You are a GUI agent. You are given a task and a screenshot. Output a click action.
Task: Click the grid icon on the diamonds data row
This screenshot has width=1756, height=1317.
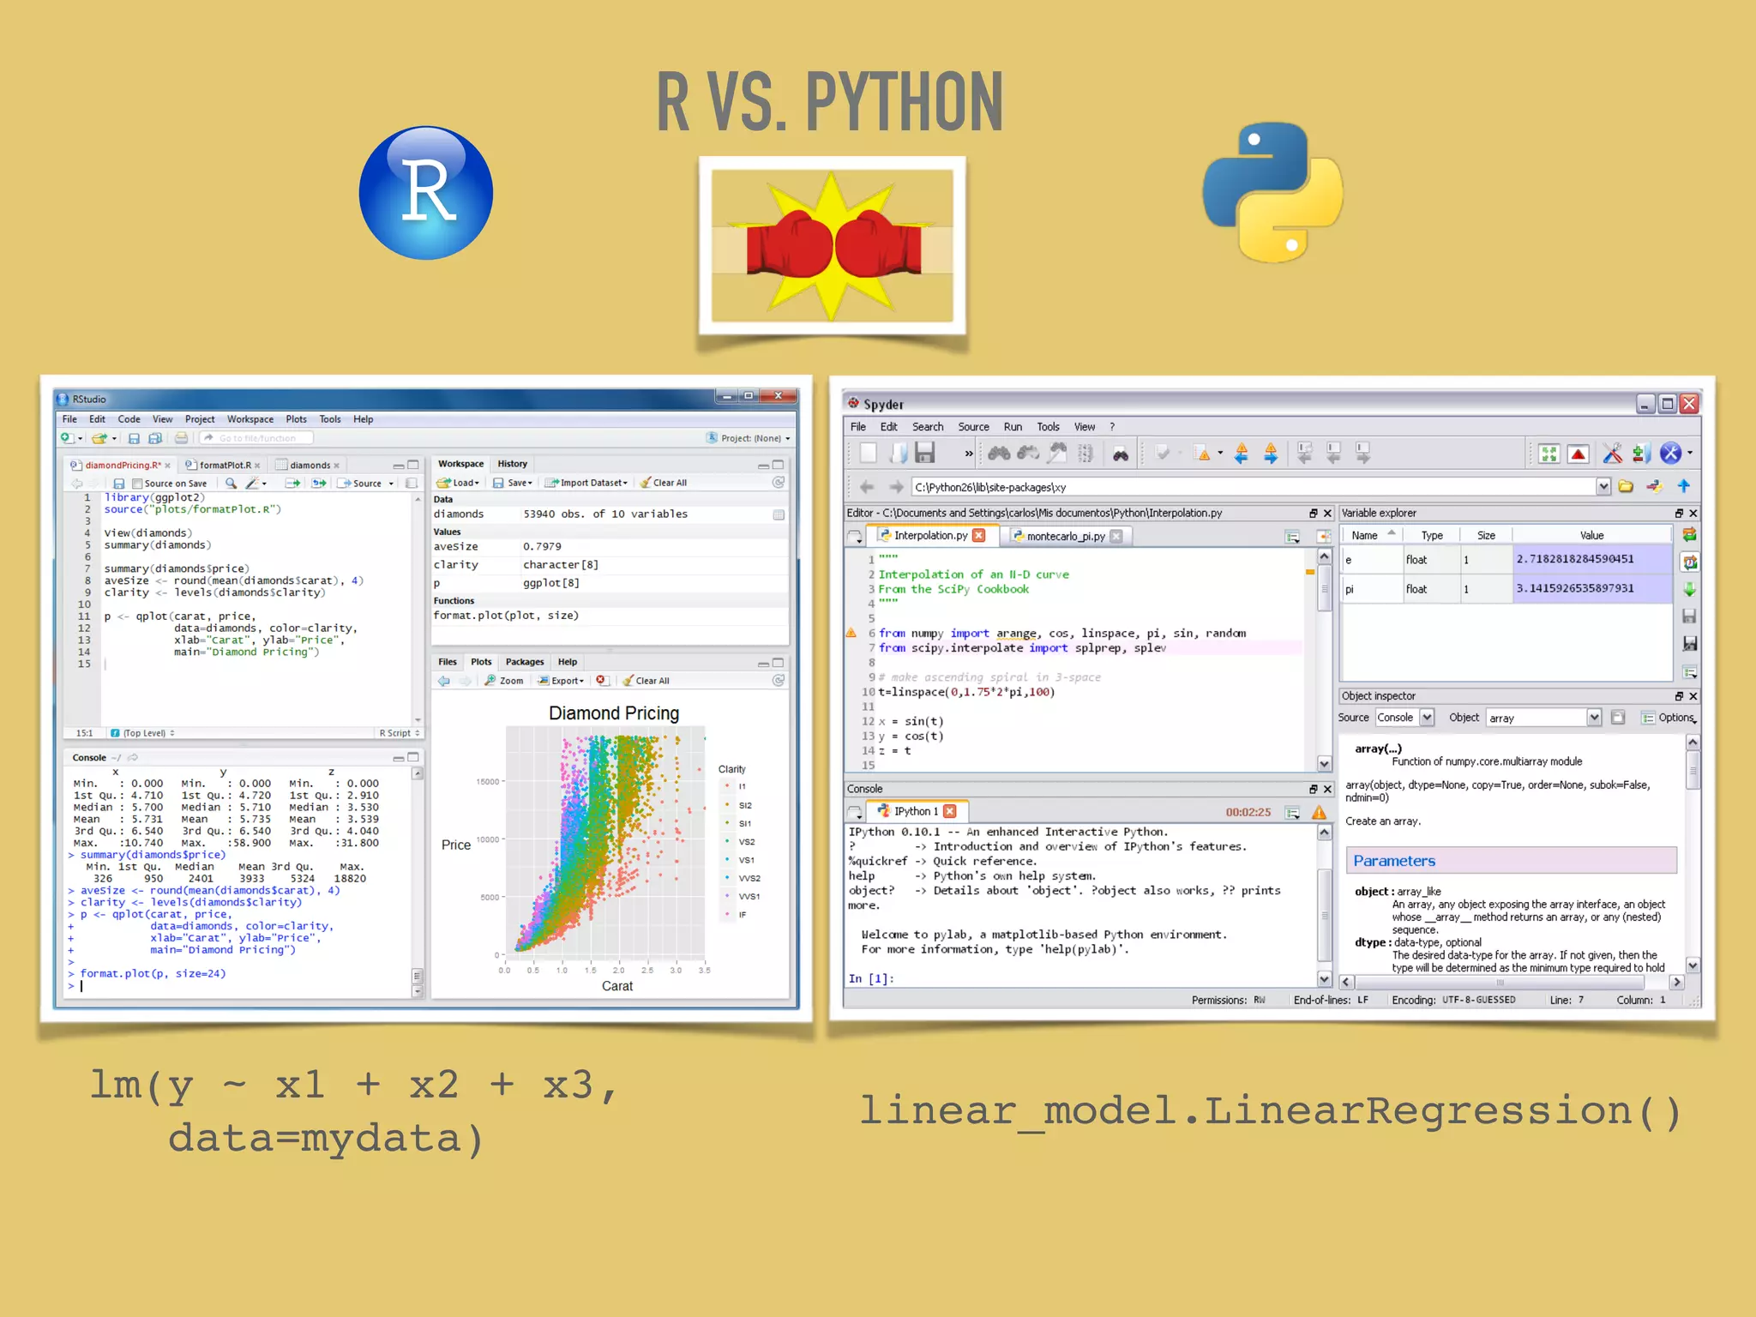[779, 514]
